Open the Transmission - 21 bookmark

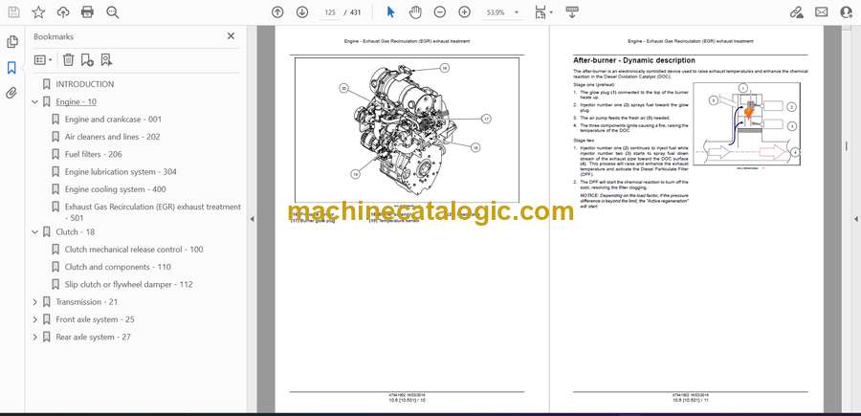[x=87, y=302]
